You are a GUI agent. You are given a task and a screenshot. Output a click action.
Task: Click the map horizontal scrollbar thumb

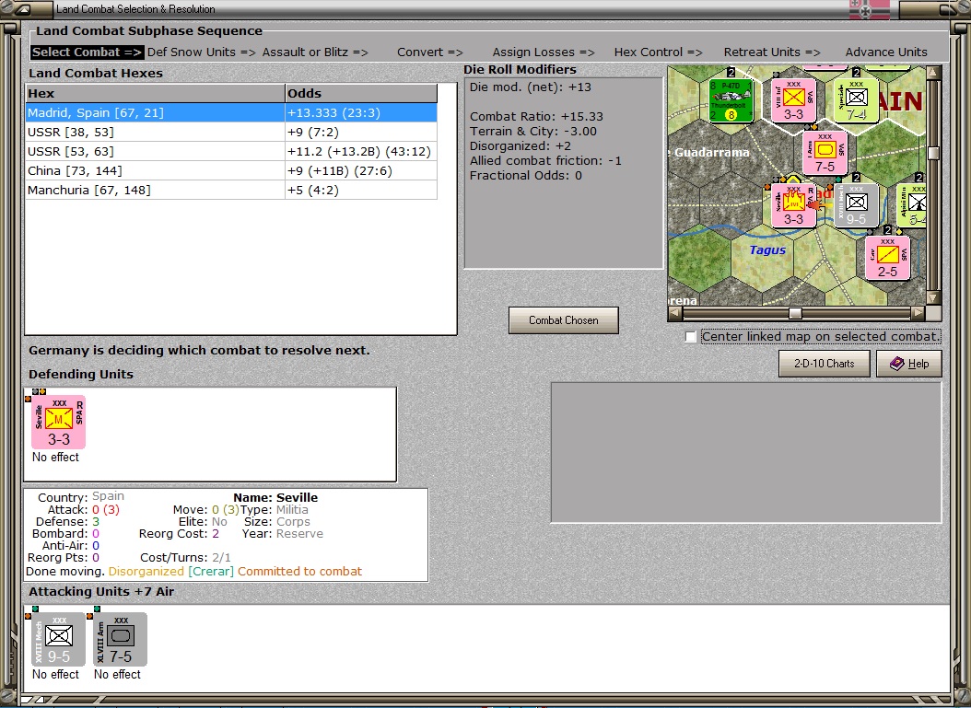795,313
